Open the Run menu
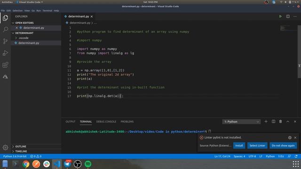The image size is (301, 169). [x=39, y=10]
